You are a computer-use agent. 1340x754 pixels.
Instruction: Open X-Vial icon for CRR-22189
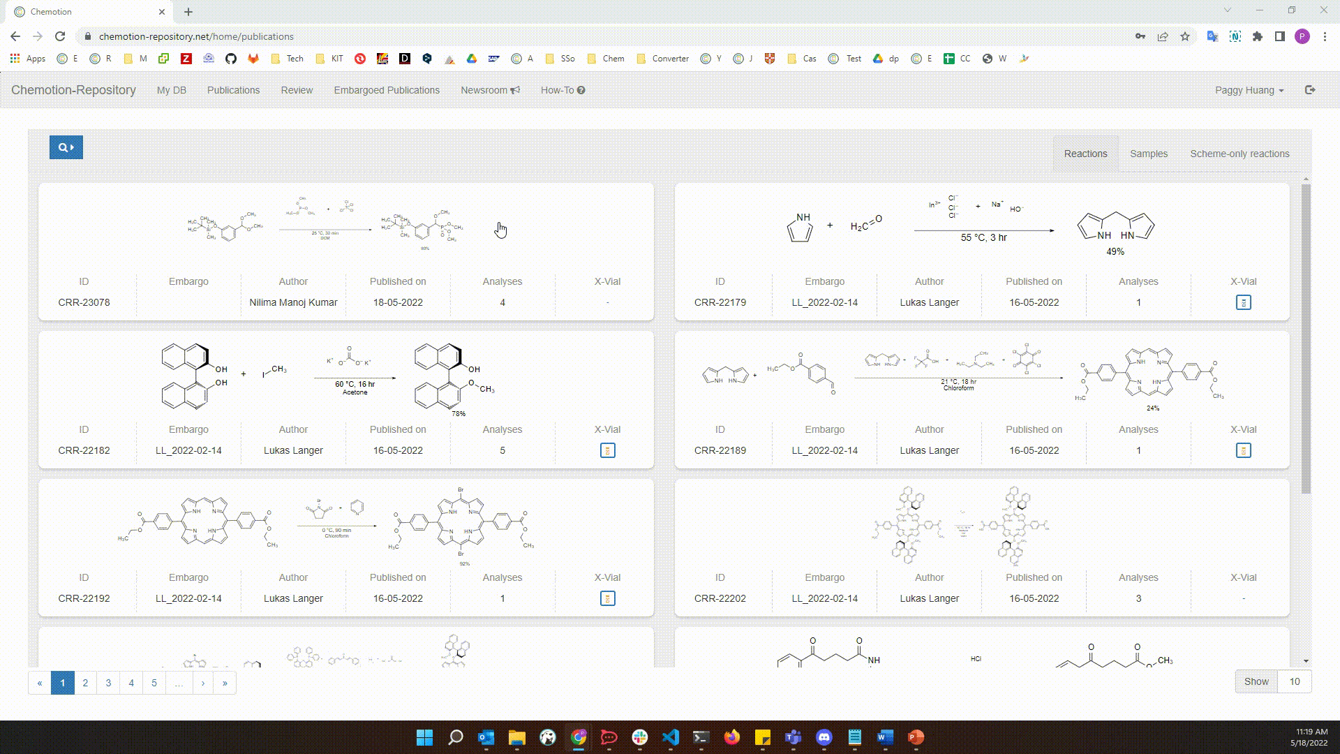pos(1243,450)
